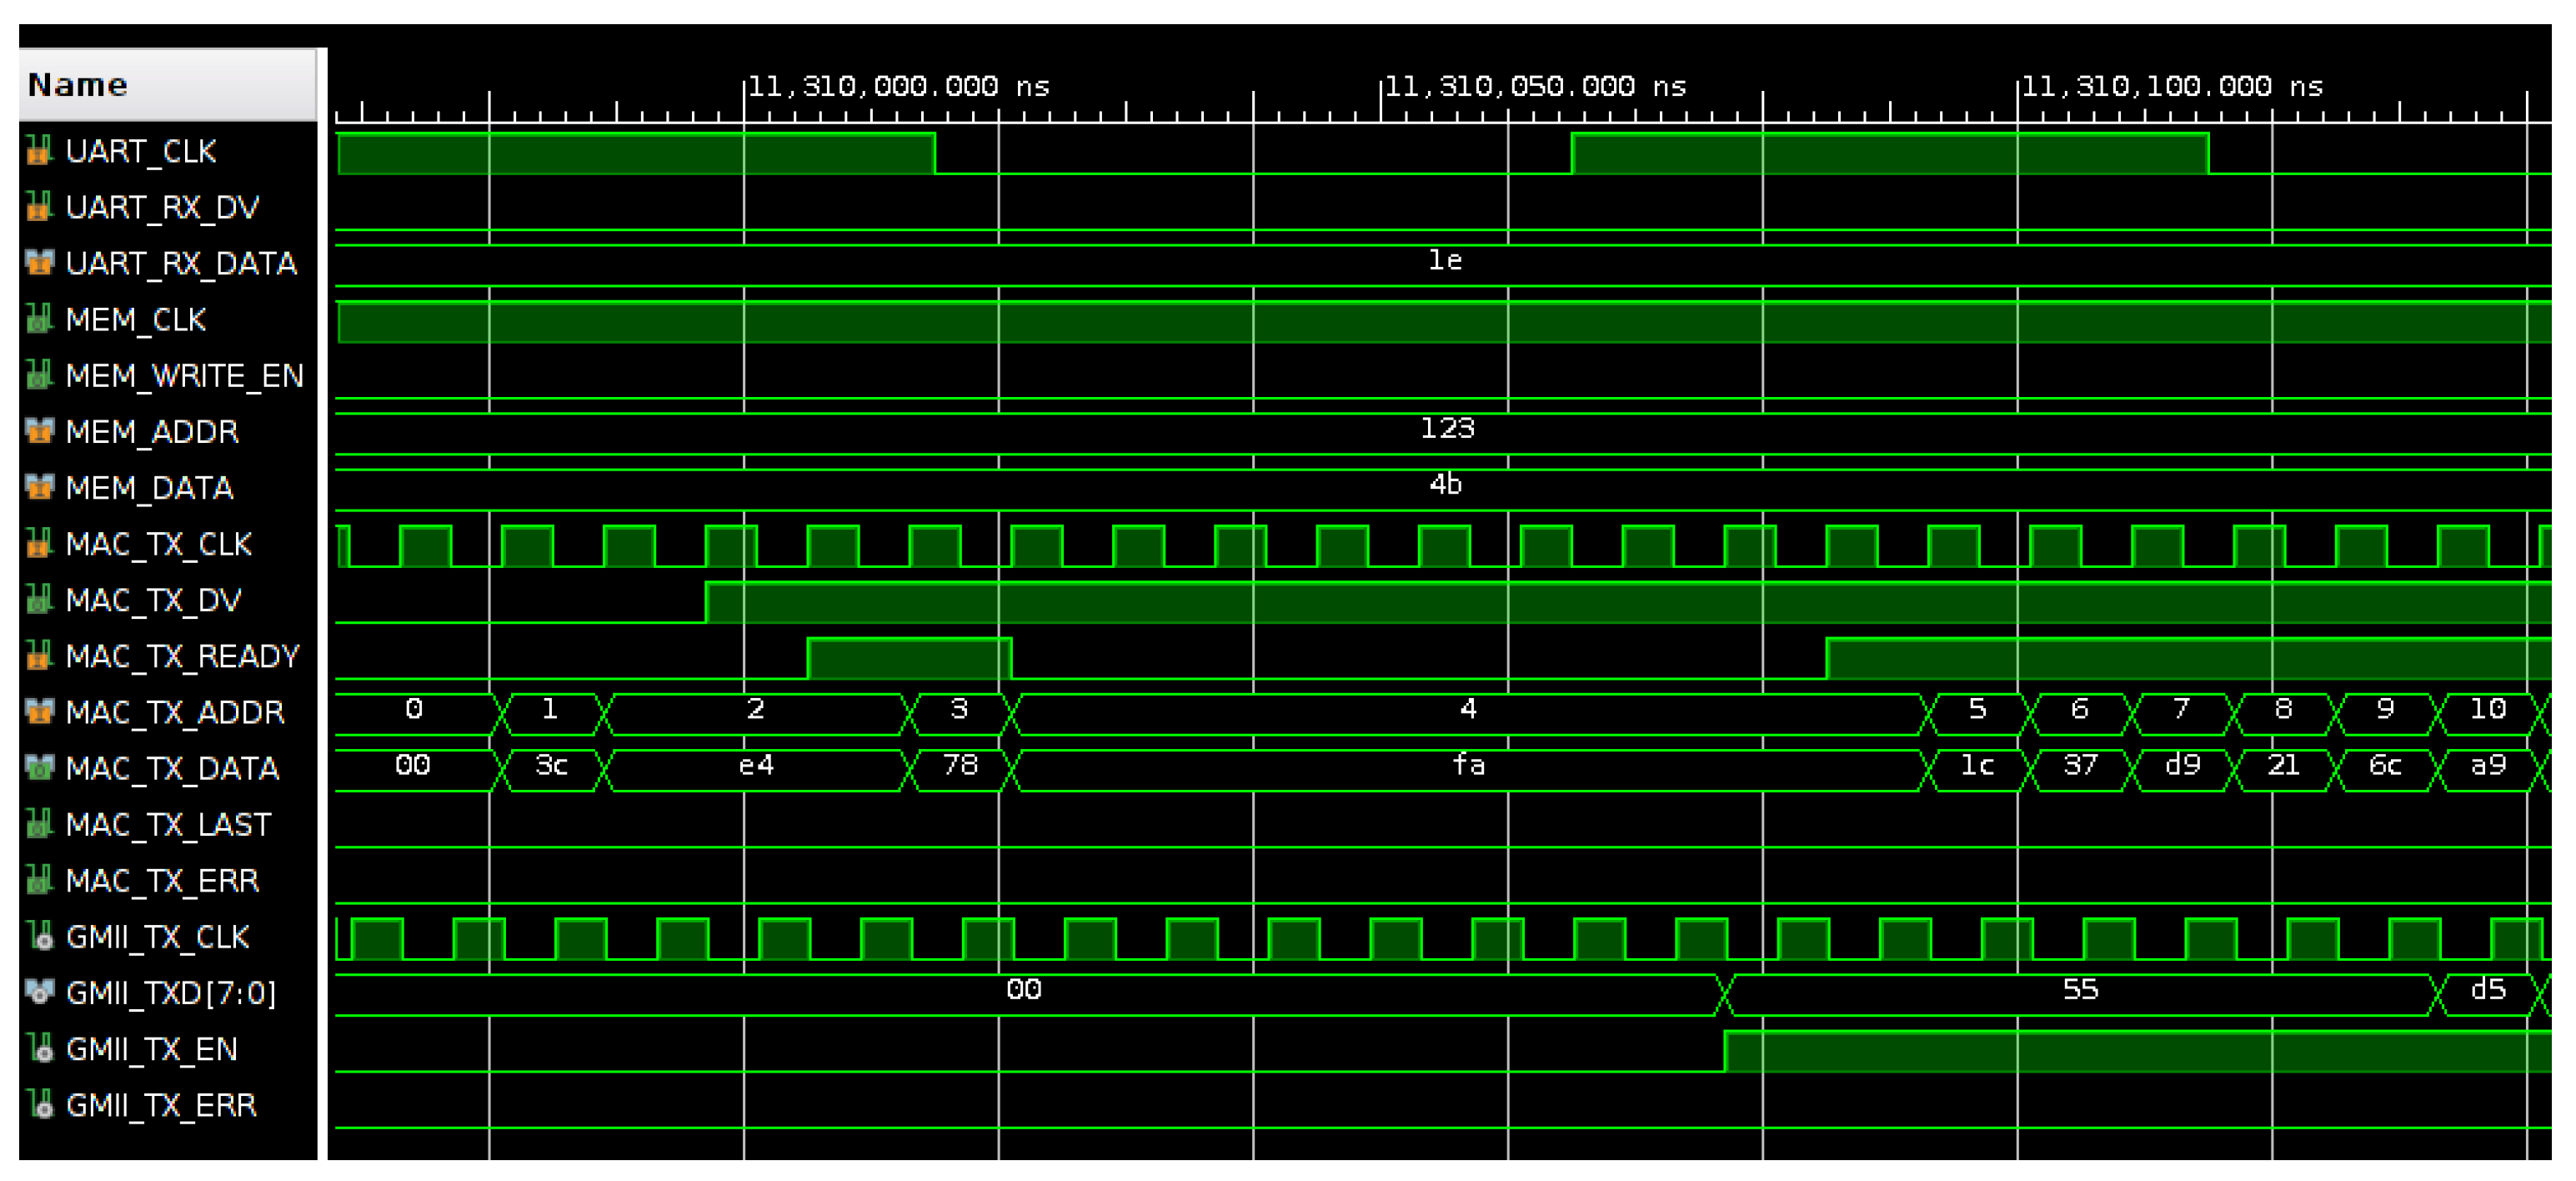Click the GMII_TX_ERR output port icon
Viewport: 2576px width, 1181px height.
click(x=39, y=1104)
